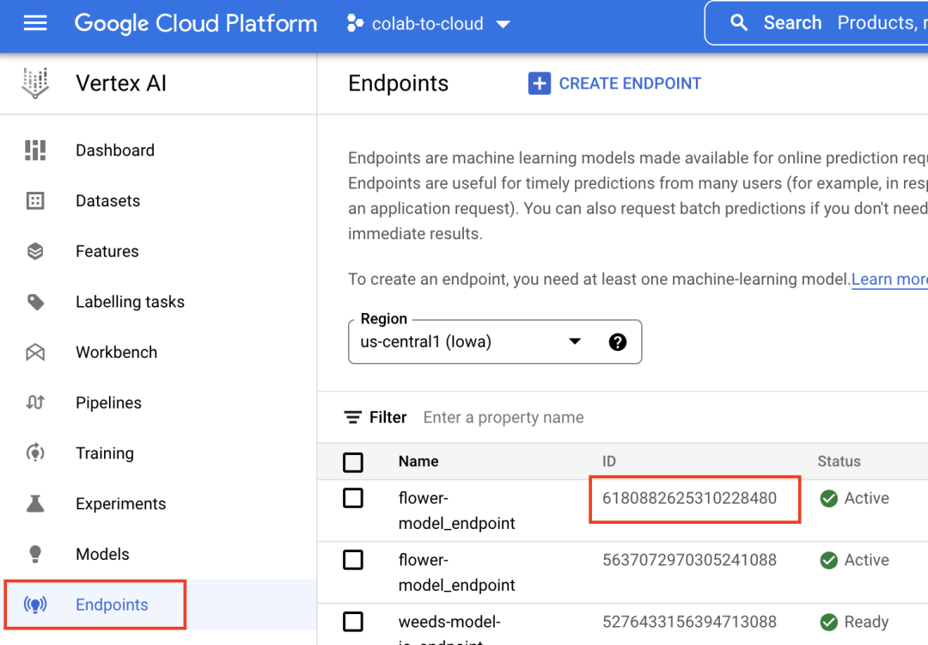Open the Learn more link
This screenshot has width=928, height=645.
pos(888,279)
